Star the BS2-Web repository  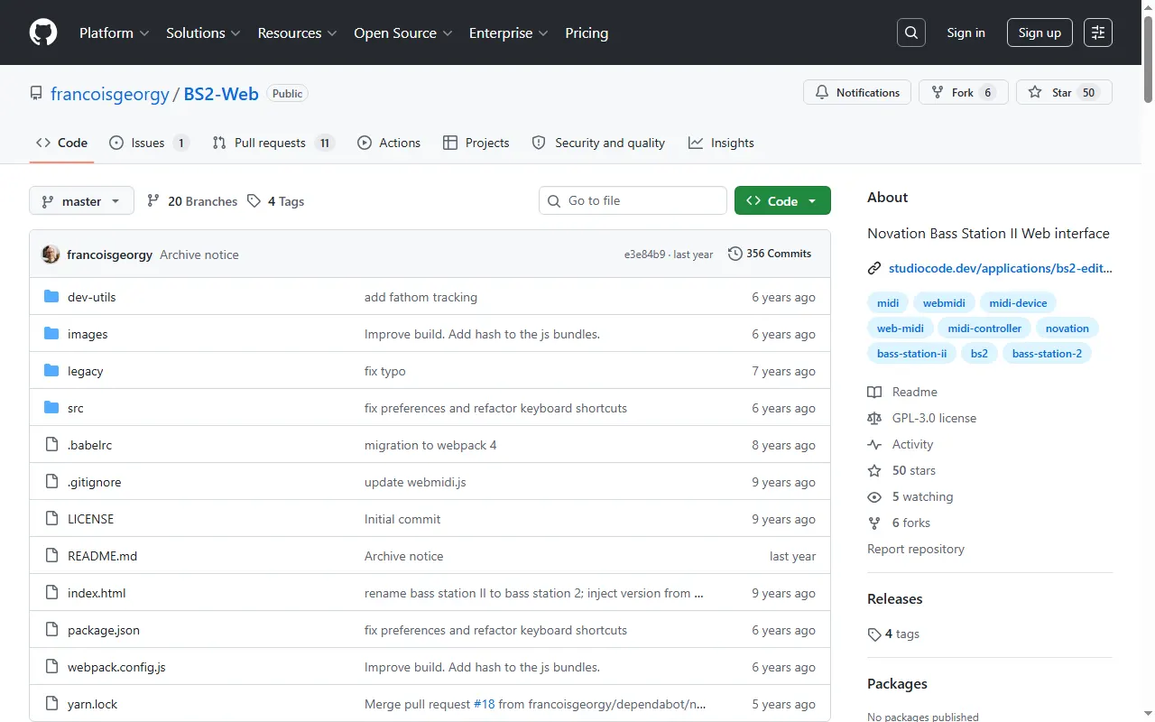pyautogui.click(x=1064, y=92)
